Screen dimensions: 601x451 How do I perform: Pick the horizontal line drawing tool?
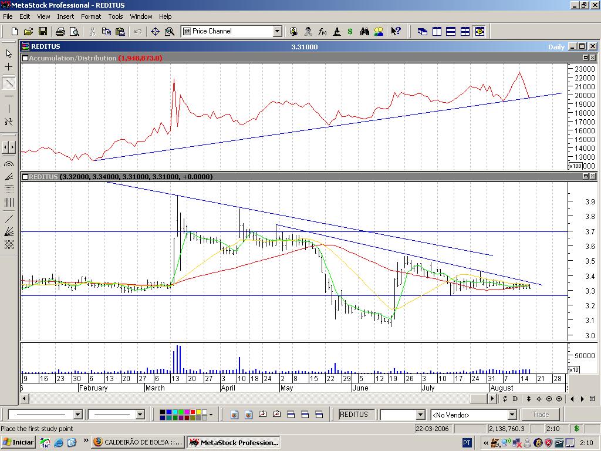(x=9, y=96)
